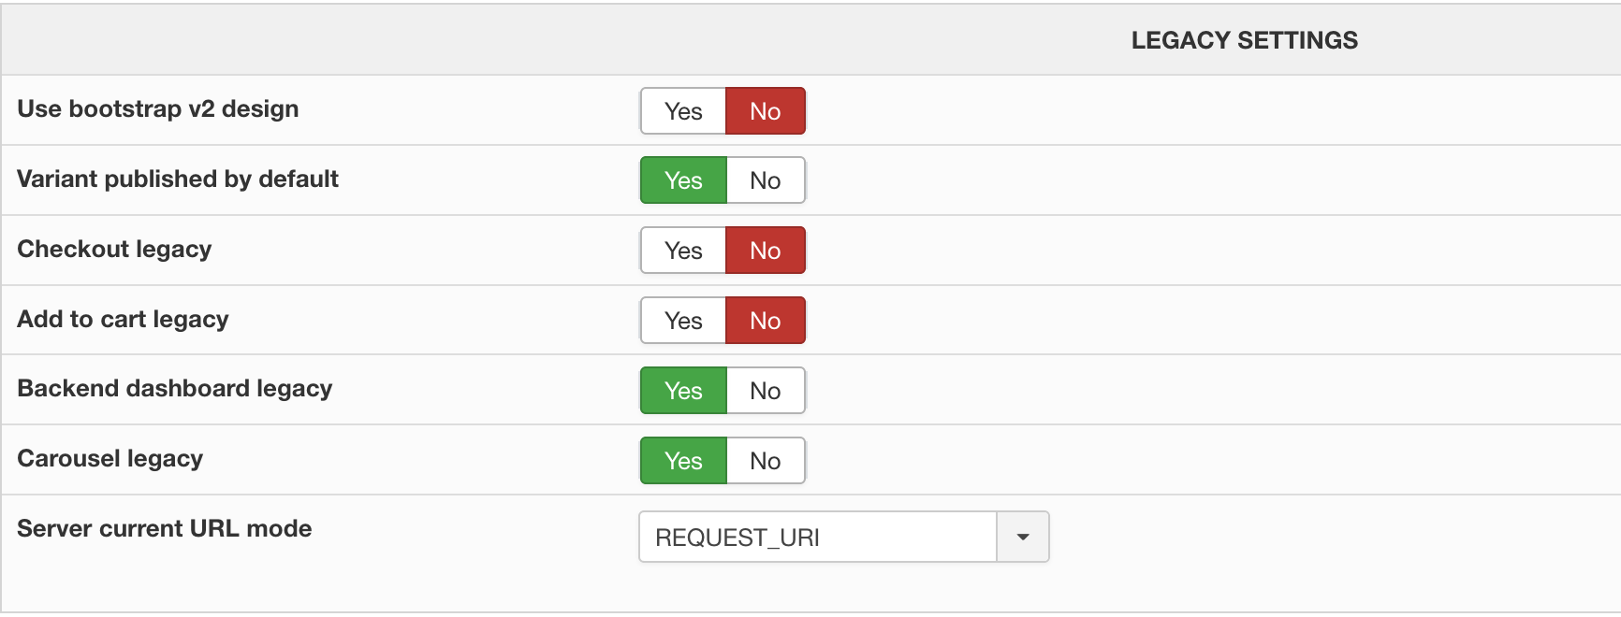Switch Carousel legacy to No

765,461
